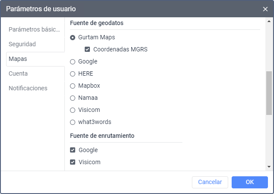Select the Namaa geodata option

(x=73, y=98)
